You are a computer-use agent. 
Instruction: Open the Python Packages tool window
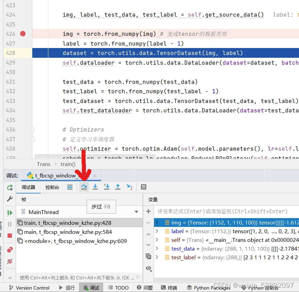coord(209,287)
